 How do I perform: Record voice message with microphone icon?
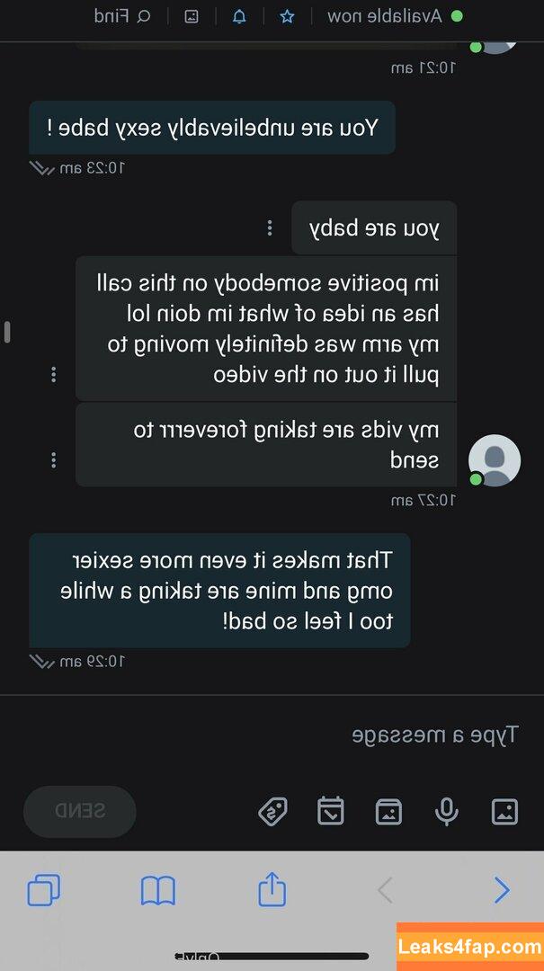point(446,811)
